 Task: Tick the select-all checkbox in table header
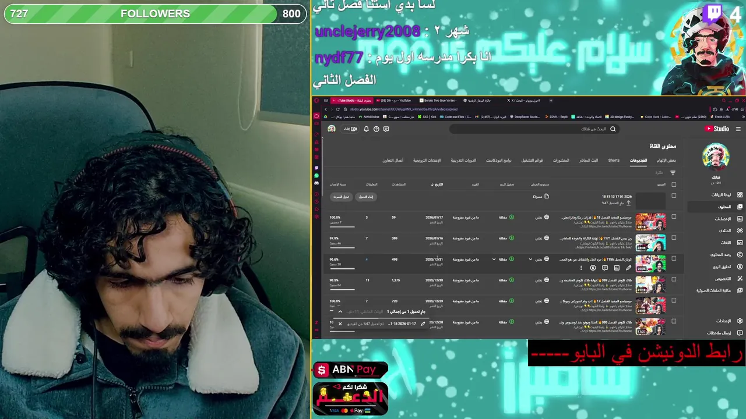point(674,184)
